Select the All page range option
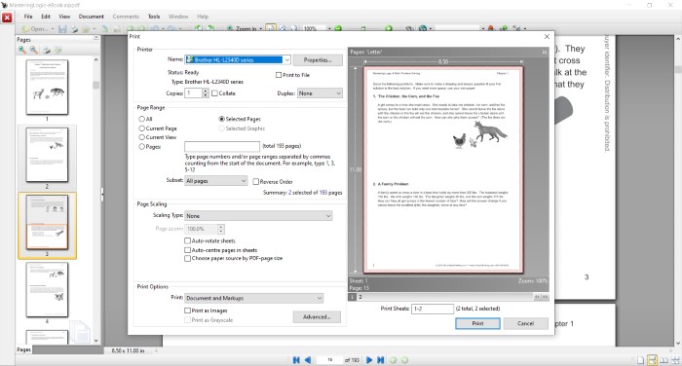 [142, 119]
